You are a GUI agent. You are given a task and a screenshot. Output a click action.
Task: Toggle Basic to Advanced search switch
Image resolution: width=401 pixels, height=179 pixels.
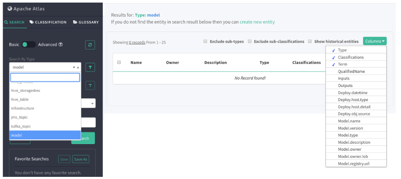[29, 44]
